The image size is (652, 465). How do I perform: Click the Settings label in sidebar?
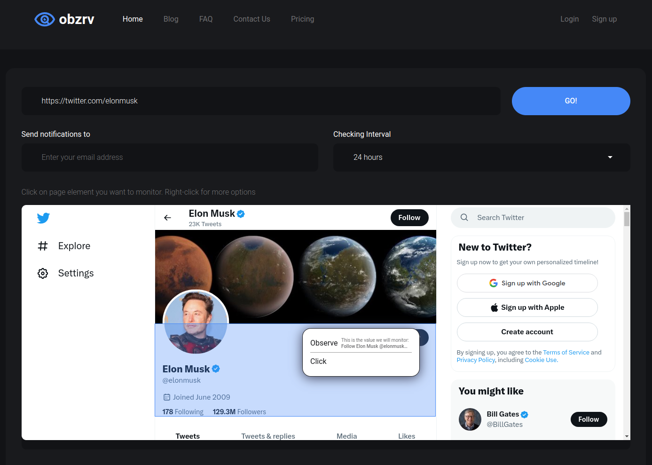pos(76,273)
